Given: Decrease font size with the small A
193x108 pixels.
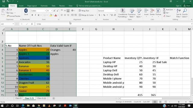Looking at the screenshot, I should pos(57,11).
